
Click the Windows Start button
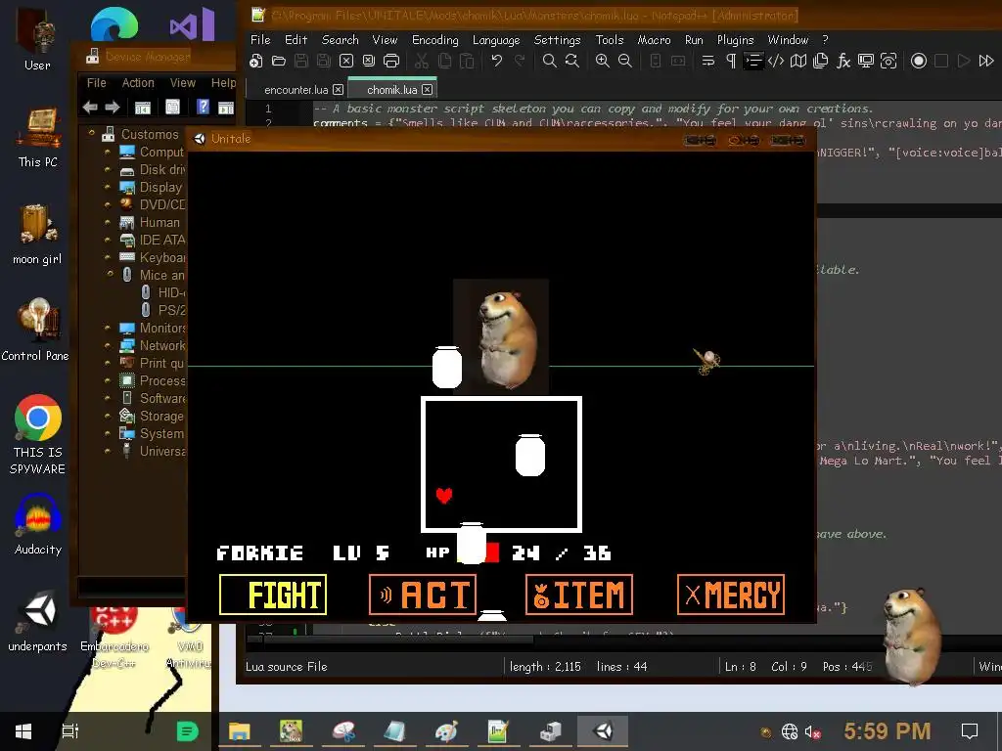23,731
